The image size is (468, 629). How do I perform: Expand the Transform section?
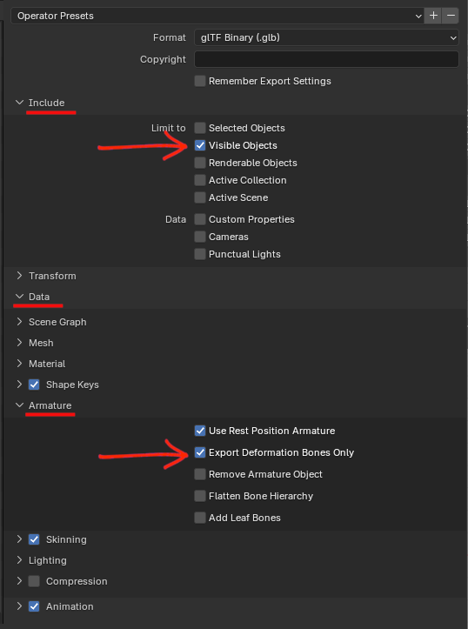point(19,276)
